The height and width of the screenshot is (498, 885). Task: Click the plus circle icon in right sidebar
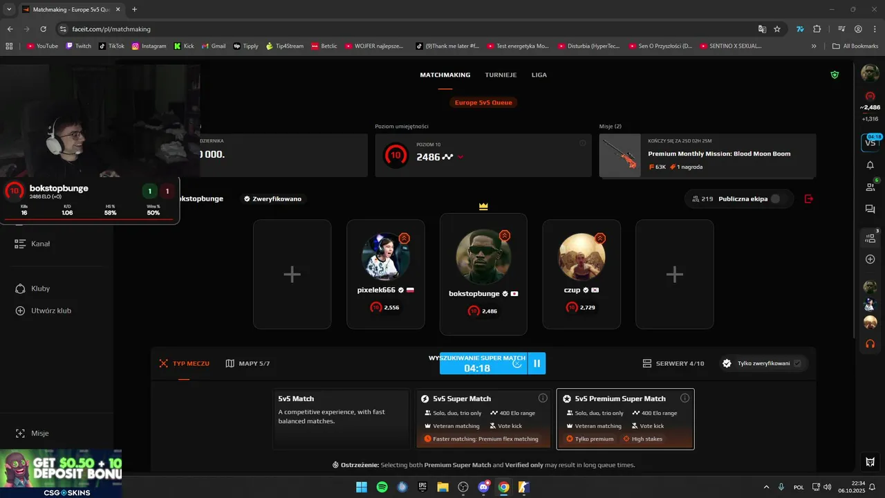point(870,259)
